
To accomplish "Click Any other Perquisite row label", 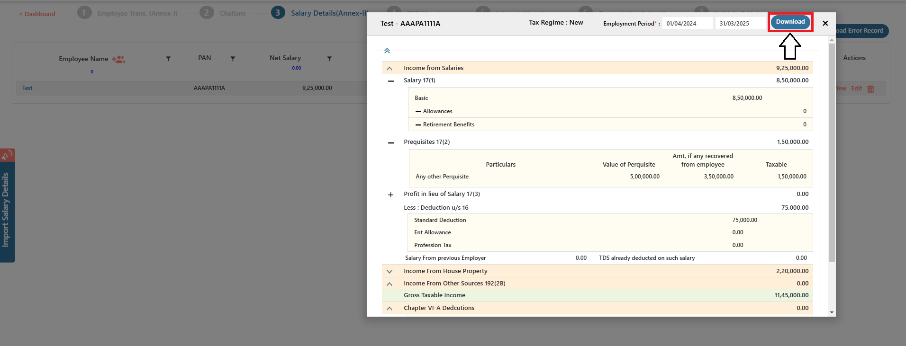I will [x=442, y=177].
